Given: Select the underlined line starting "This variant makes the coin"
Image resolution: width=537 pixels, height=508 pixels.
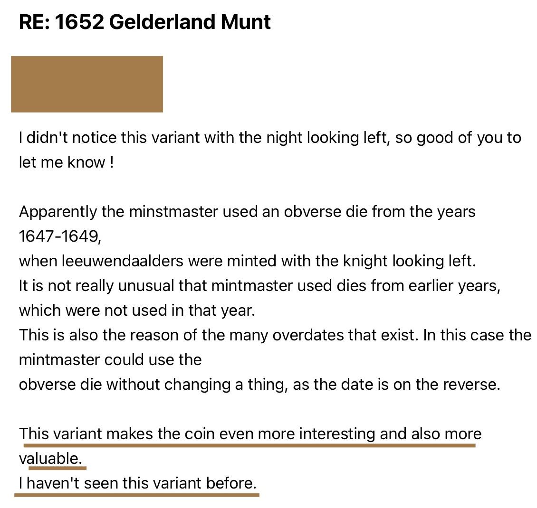Looking at the screenshot, I should pyautogui.click(x=250, y=434).
